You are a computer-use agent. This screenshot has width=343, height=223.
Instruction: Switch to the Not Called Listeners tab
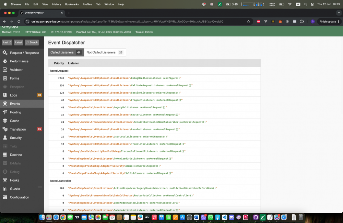(105, 52)
